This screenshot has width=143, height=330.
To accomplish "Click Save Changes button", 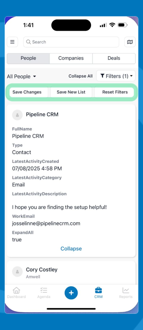I will coord(27,92).
